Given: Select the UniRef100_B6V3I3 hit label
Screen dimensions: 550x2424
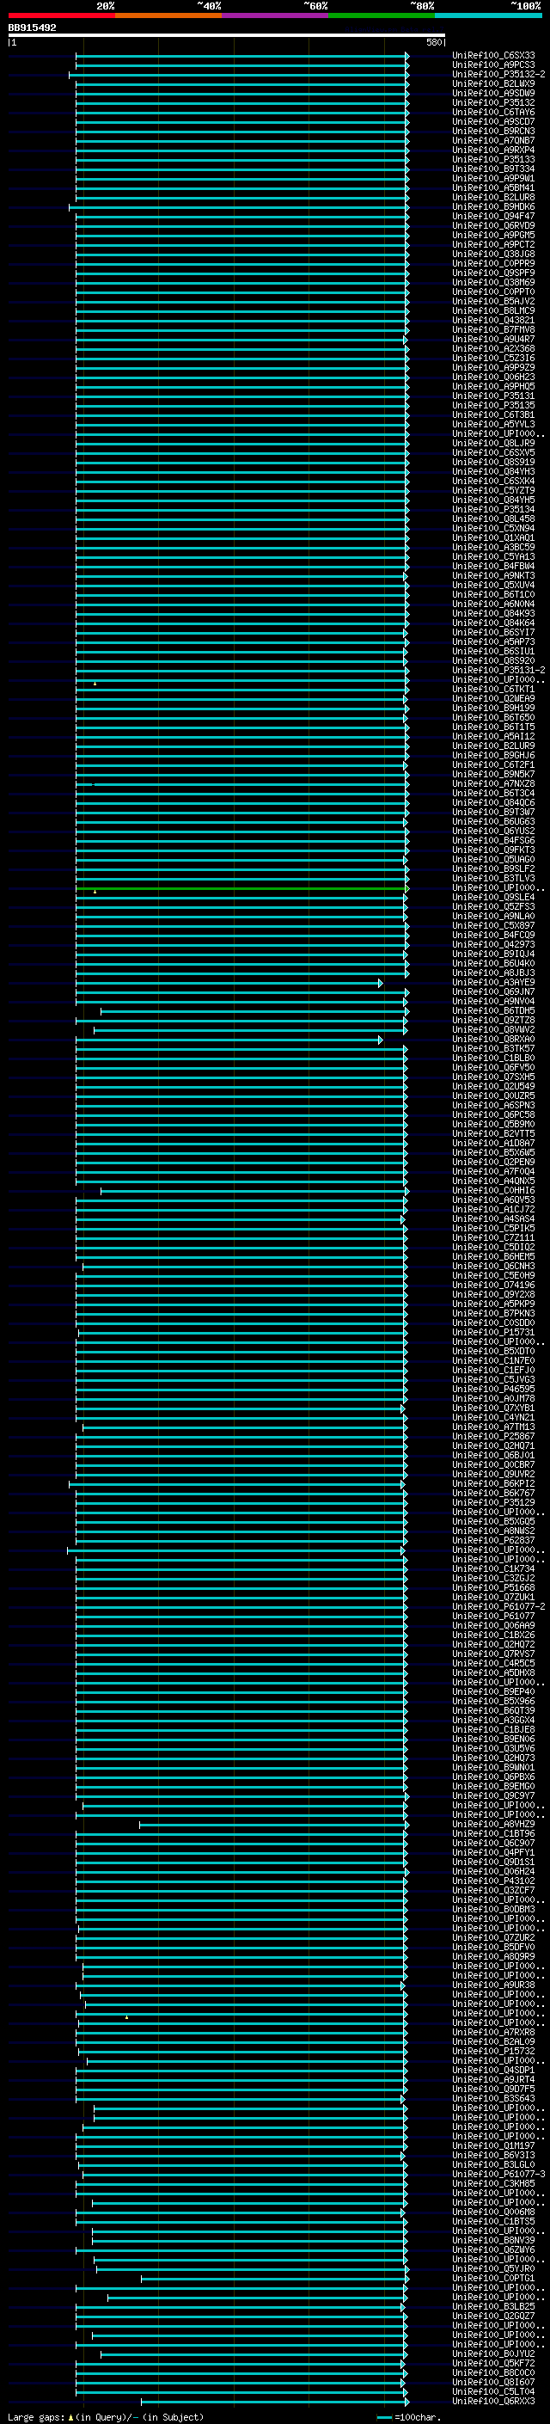Looking at the screenshot, I should point(493,2155).
